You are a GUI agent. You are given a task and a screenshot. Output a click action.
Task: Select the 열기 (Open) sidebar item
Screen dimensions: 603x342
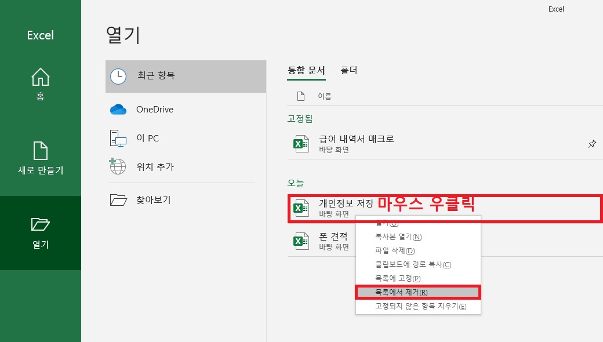click(41, 233)
